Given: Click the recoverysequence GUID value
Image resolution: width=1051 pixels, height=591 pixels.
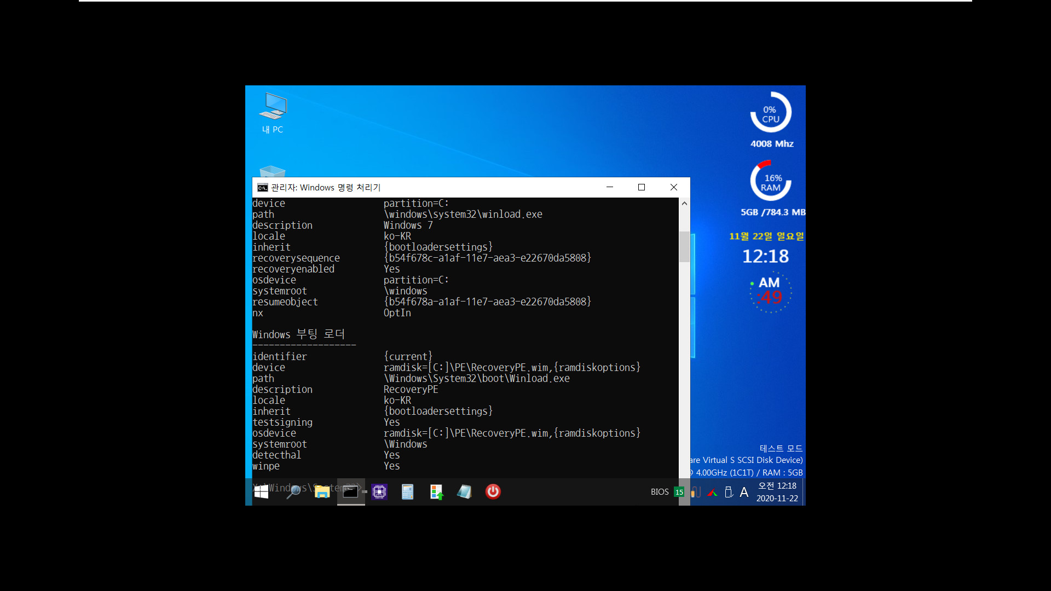Looking at the screenshot, I should click(488, 258).
